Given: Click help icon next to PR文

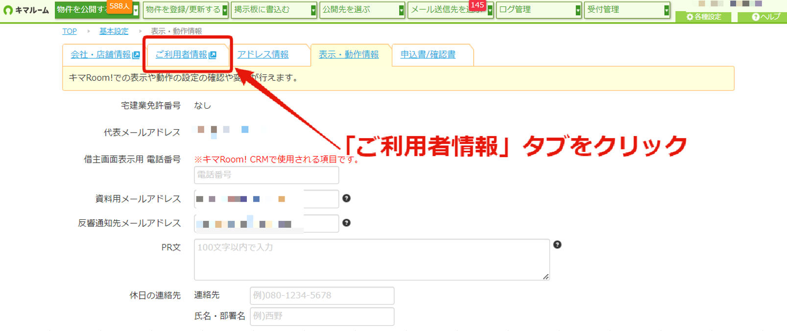Looking at the screenshot, I should click(x=557, y=245).
